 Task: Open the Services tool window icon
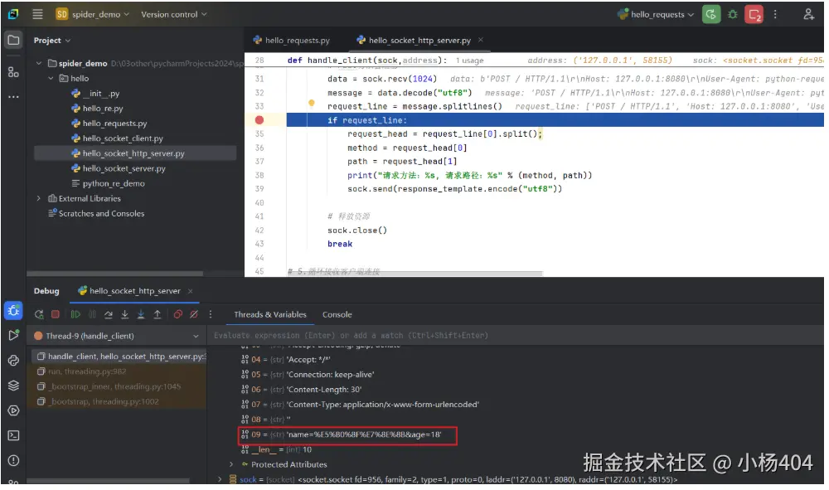14,410
